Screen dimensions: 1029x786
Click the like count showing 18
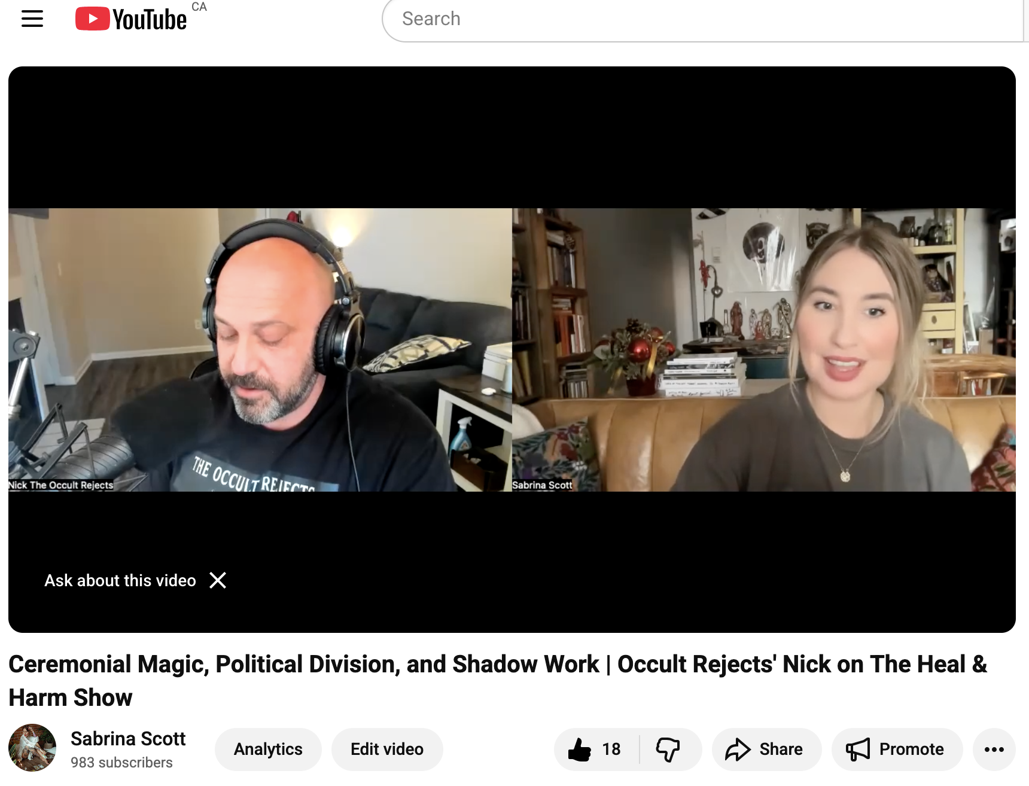point(610,749)
